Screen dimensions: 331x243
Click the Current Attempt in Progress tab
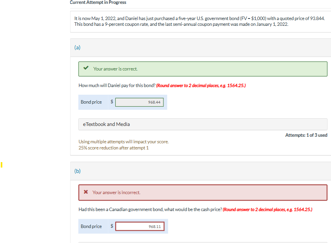(x=98, y=2)
